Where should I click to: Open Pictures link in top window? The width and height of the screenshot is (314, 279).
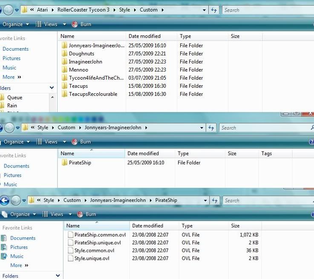click(12, 58)
